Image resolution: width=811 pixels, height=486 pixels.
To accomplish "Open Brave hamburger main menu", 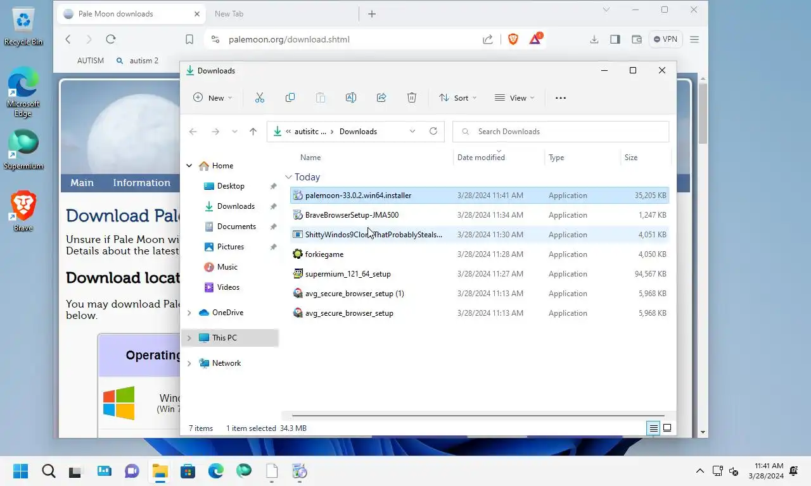I will pyautogui.click(x=694, y=39).
